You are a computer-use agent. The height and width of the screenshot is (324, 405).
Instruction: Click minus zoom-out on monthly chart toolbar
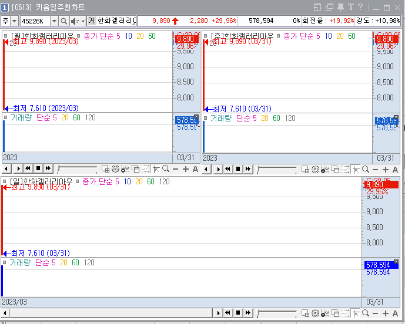pos(175,169)
